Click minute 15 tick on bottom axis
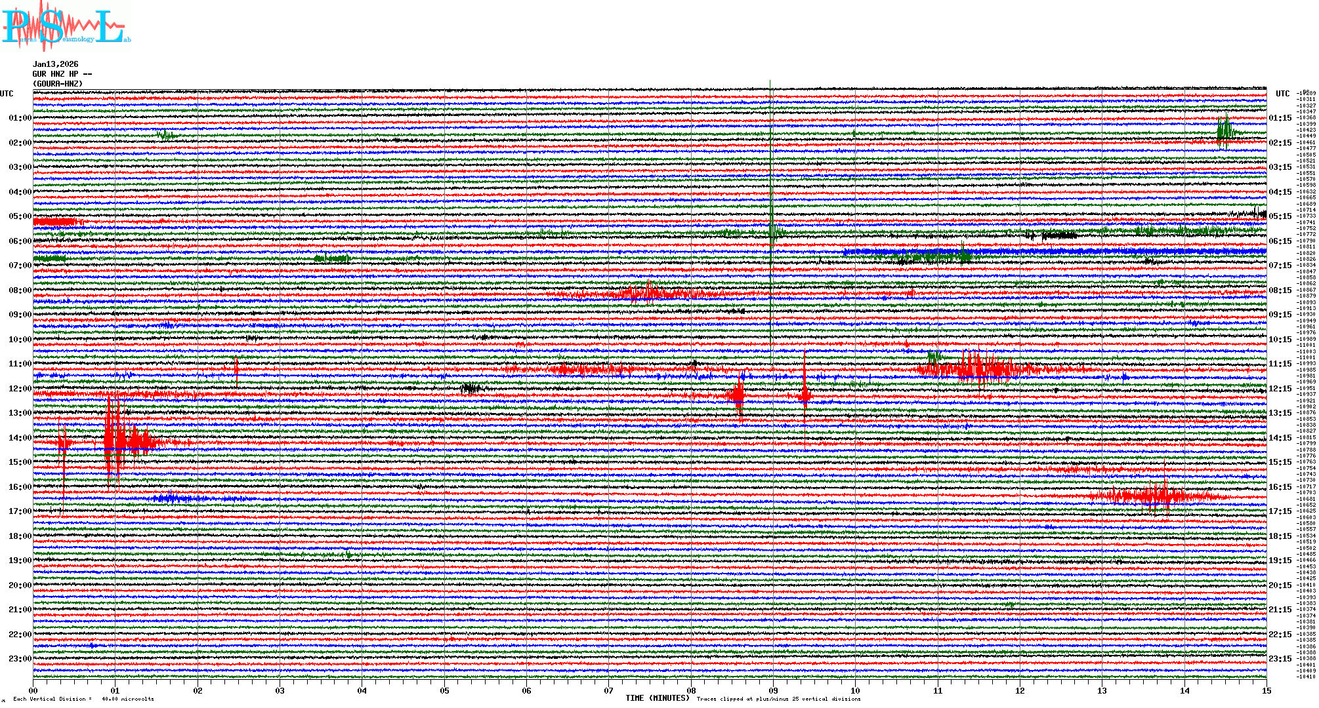 [1267, 691]
